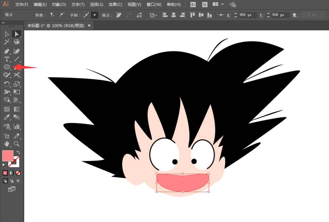The height and width of the screenshot is (222, 329).
Task: Select the Magic Wand tool
Action: point(7,42)
